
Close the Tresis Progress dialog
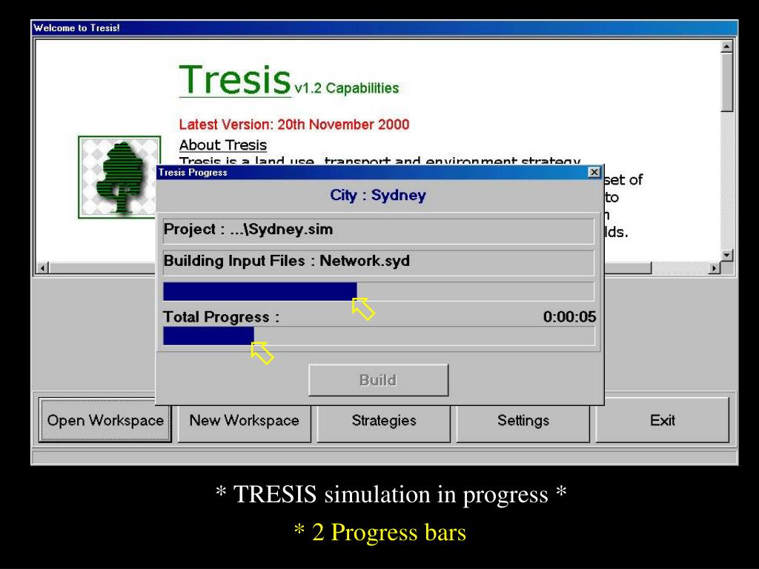coord(594,172)
